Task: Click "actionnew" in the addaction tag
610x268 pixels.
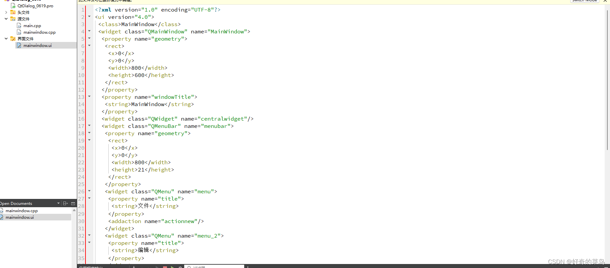Action: (179, 221)
